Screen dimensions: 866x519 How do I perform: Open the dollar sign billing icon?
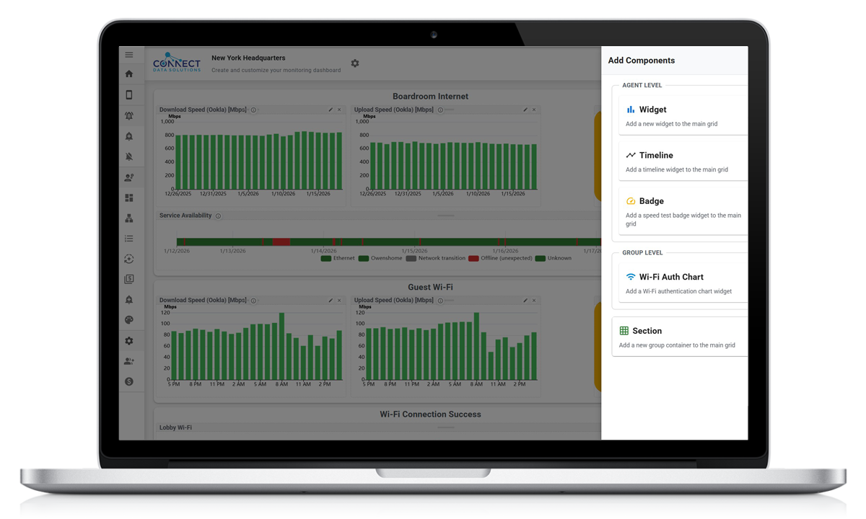pos(129,381)
